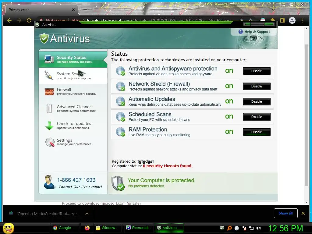Open the Security Status section
The width and height of the screenshot is (312, 234).
coord(73,59)
